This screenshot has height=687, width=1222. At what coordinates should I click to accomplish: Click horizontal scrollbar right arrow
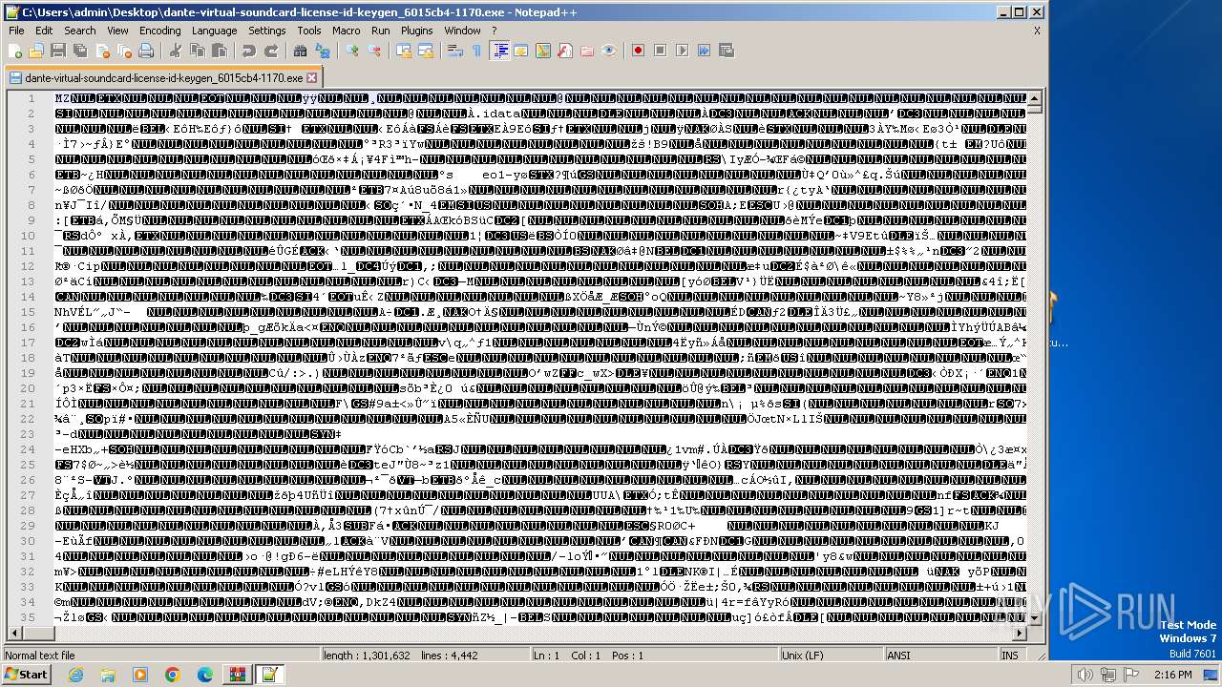coord(1020,634)
